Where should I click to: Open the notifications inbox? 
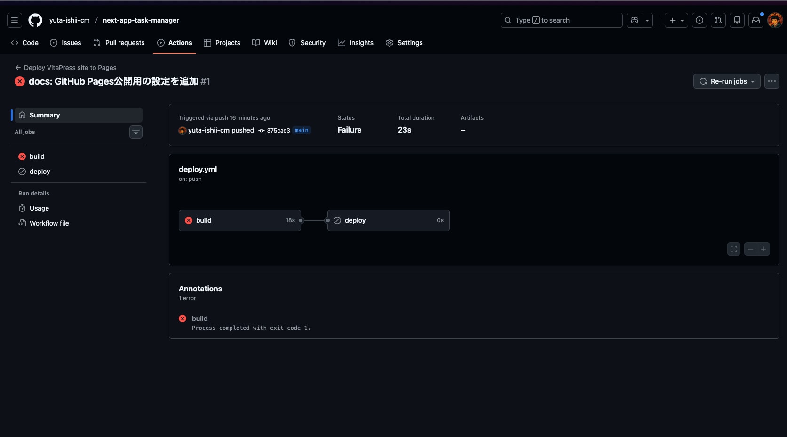pyautogui.click(x=756, y=20)
